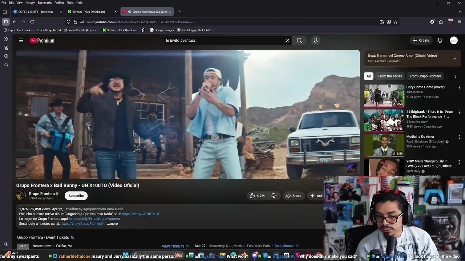Viewport: 465px width, 261px height.
Task: Open the Create button
Action: click(x=421, y=40)
